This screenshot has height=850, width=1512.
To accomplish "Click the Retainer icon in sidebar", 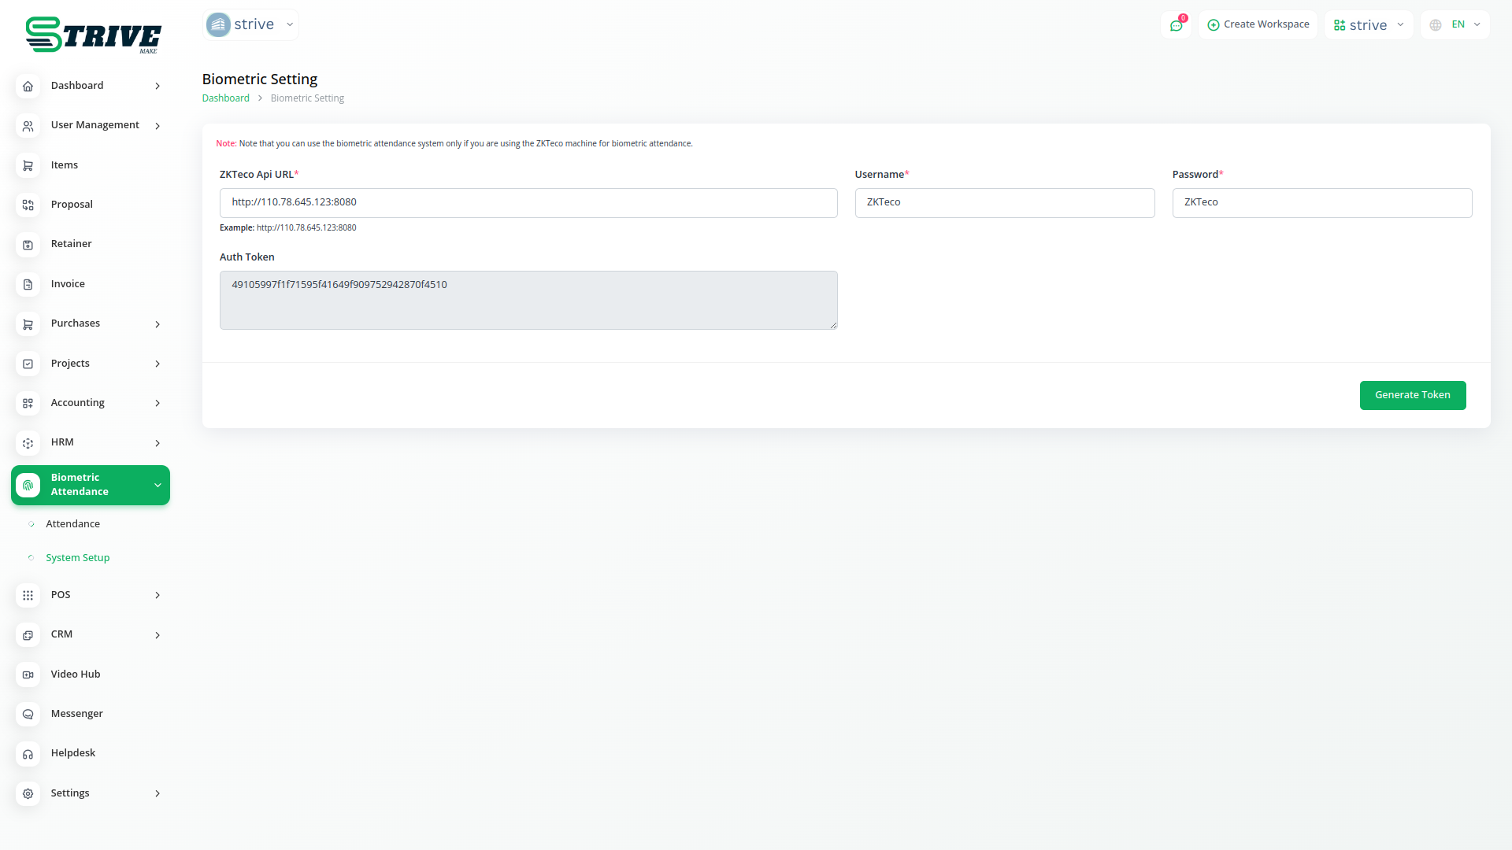I will (x=28, y=245).
